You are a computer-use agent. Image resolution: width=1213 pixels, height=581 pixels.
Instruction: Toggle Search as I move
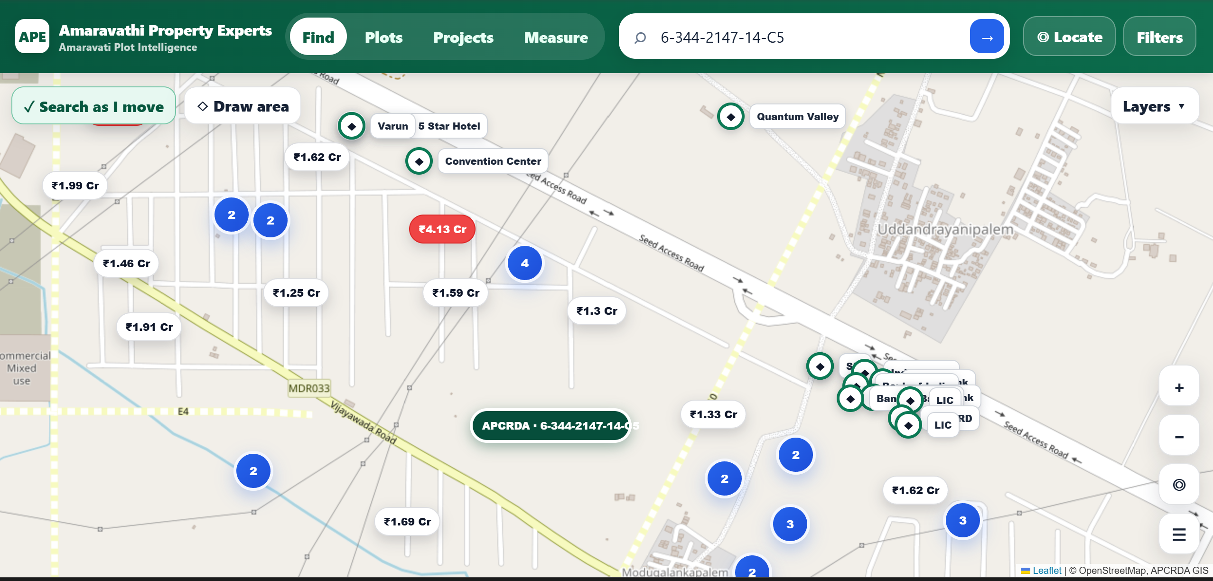pos(93,106)
